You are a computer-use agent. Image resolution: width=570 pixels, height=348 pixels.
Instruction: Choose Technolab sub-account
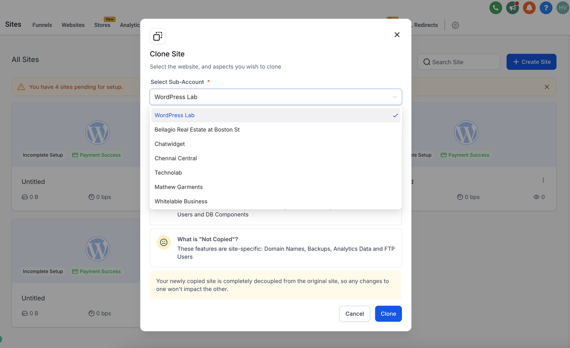click(276, 173)
